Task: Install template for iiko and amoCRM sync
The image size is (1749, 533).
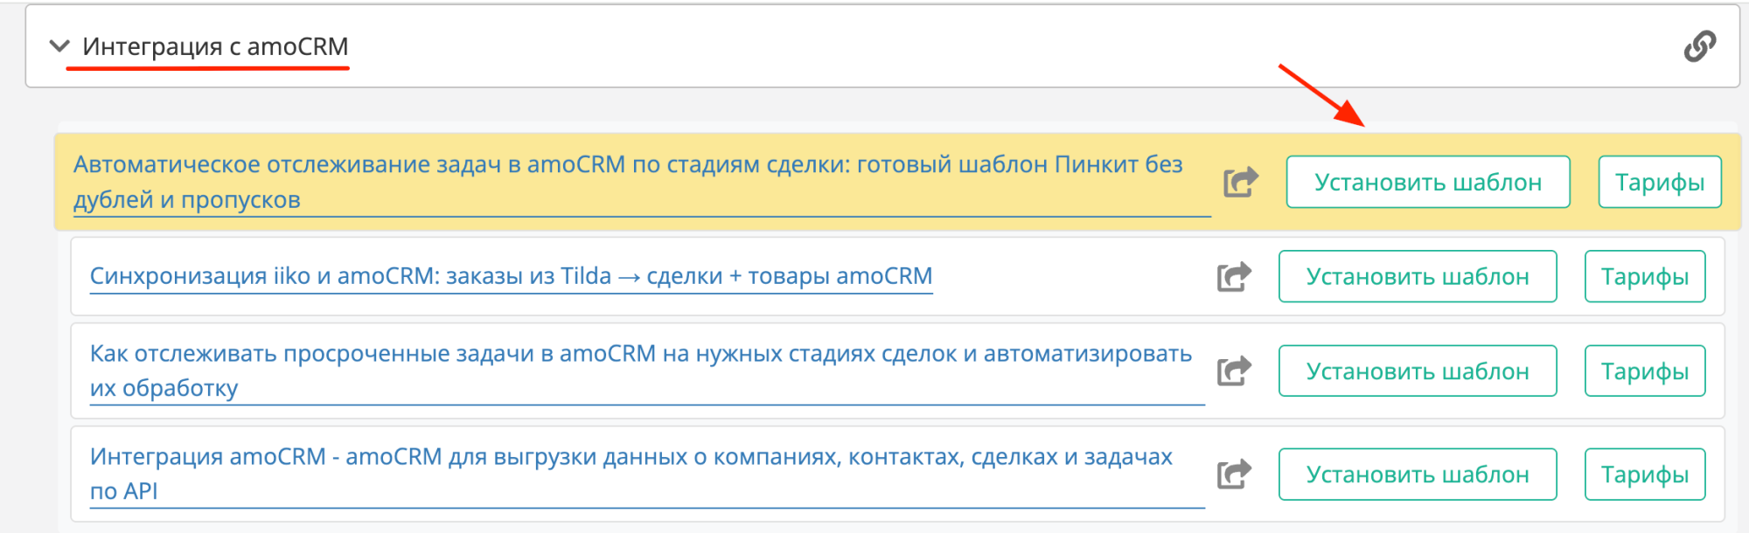Action: [x=1417, y=277]
